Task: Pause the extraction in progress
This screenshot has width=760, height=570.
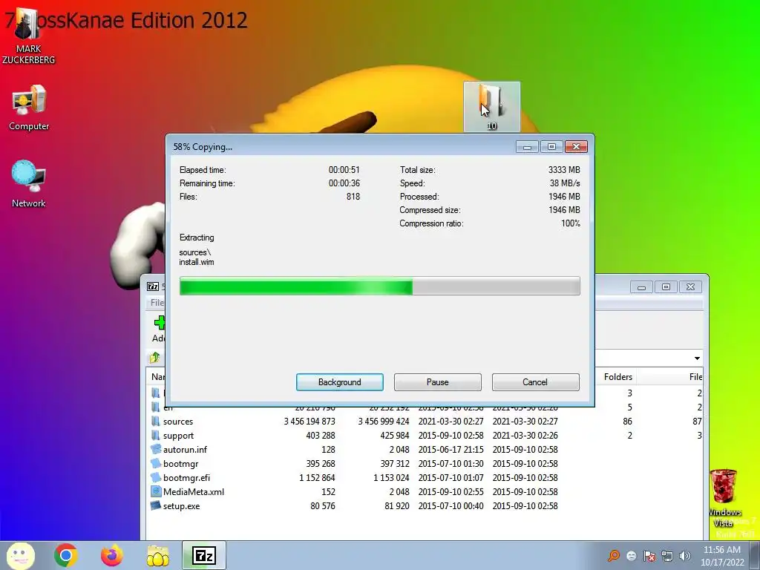Action: (x=437, y=382)
